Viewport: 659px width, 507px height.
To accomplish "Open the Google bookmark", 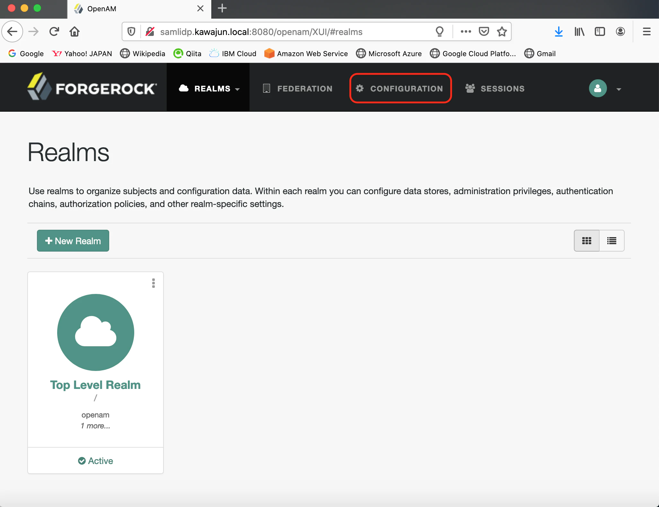I will click(26, 54).
